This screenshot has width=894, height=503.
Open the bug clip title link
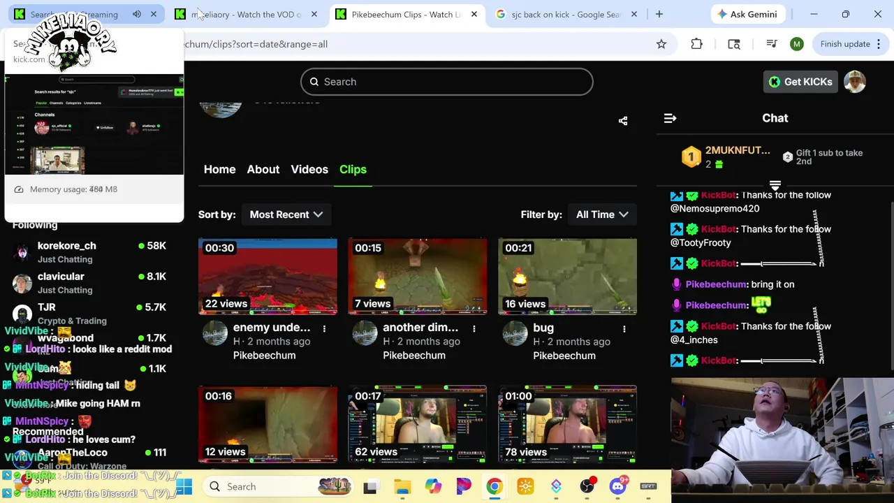coord(543,328)
